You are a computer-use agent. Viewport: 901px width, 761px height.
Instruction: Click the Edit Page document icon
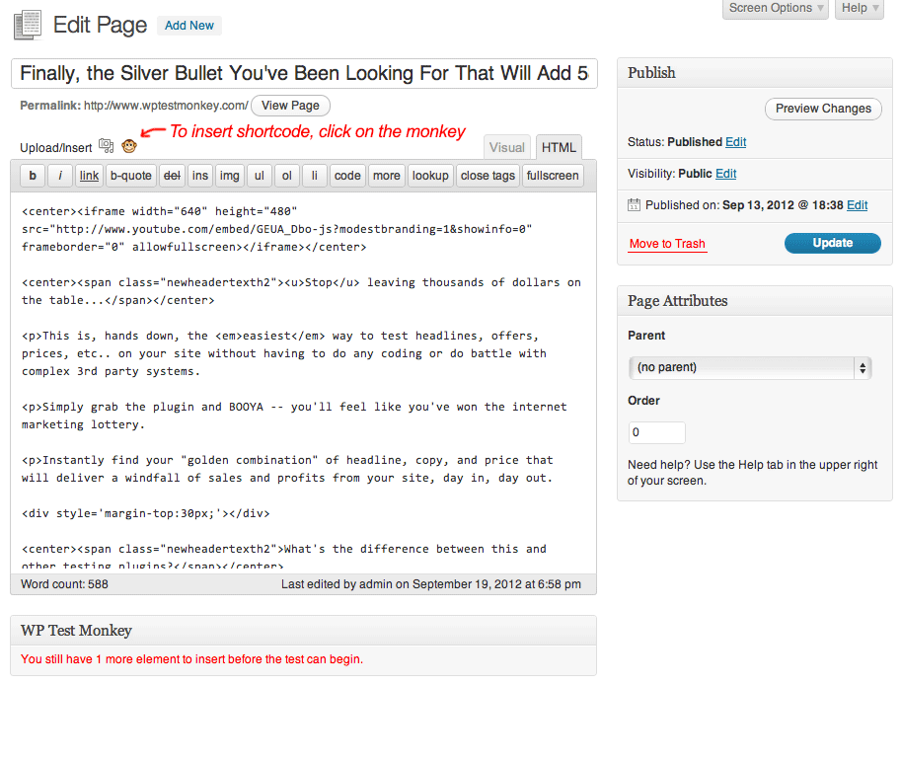coord(29,26)
